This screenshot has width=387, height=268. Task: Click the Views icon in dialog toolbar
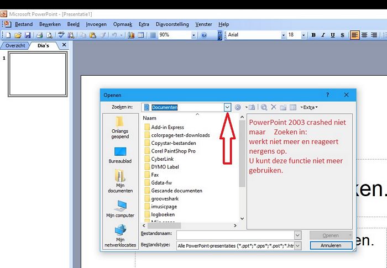coord(293,107)
